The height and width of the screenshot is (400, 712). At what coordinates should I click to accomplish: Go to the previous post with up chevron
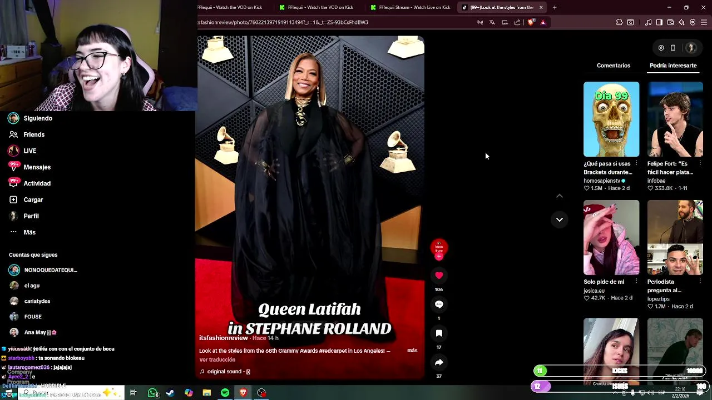pyautogui.click(x=560, y=196)
